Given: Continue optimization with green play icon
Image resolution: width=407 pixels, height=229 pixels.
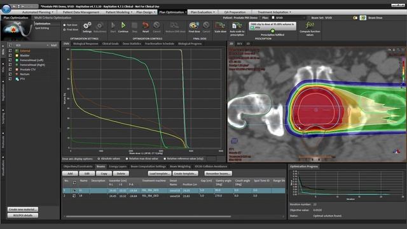Looking at the screenshot, I should point(123,25).
